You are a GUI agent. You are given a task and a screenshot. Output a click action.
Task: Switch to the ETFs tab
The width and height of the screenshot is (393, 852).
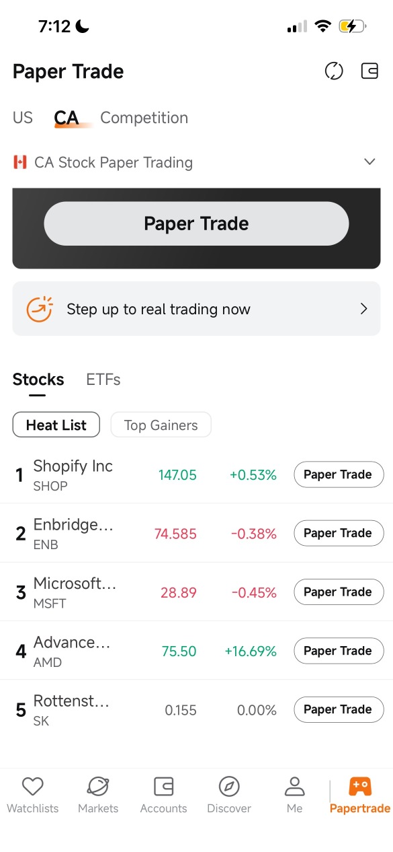[103, 380]
